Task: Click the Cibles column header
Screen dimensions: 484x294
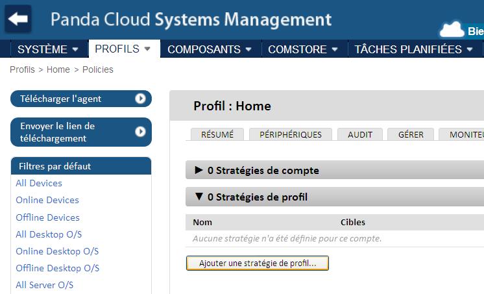Action: [x=353, y=223]
